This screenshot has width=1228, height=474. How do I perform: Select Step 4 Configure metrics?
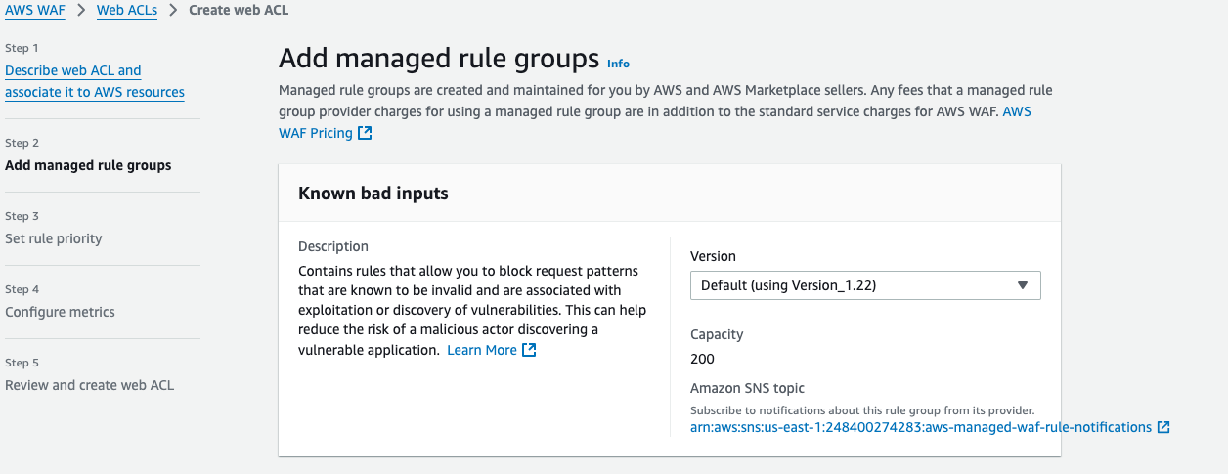click(x=60, y=312)
